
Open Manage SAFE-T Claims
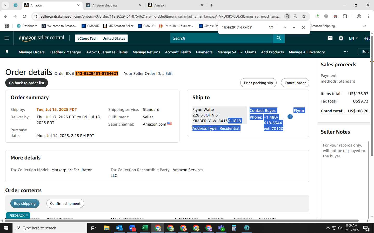tap(237, 52)
